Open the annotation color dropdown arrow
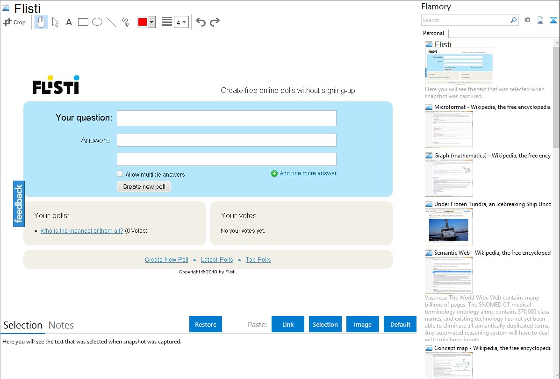 pos(152,22)
